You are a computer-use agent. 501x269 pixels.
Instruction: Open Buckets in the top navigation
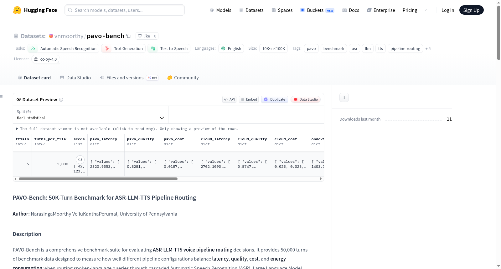click(317, 10)
